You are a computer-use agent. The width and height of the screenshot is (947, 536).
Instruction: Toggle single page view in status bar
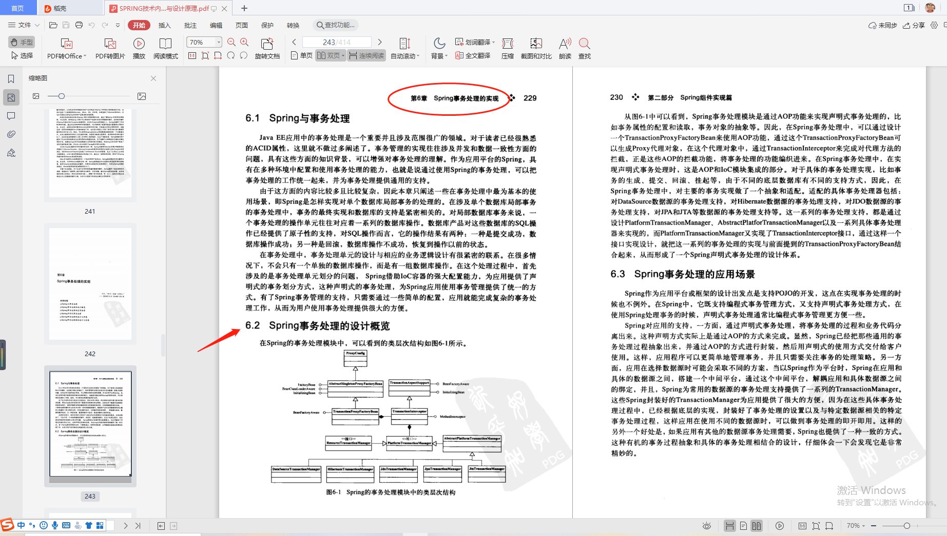[x=743, y=526]
